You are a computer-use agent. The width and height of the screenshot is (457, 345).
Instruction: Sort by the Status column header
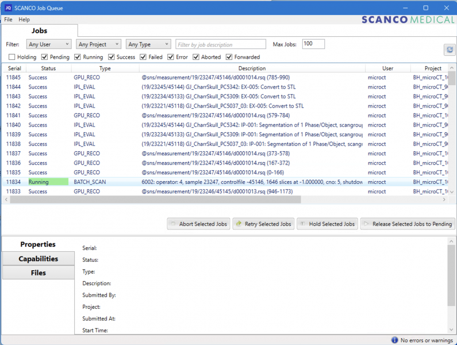click(x=48, y=68)
